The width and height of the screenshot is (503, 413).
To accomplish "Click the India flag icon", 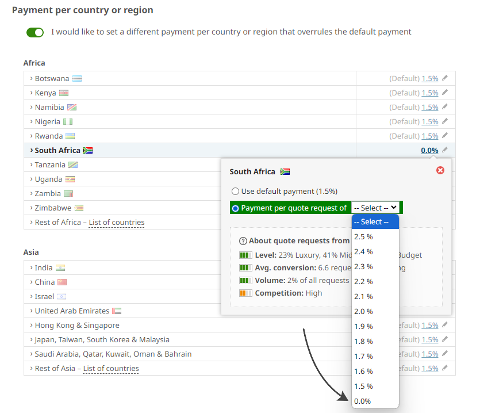I will [x=60, y=267].
